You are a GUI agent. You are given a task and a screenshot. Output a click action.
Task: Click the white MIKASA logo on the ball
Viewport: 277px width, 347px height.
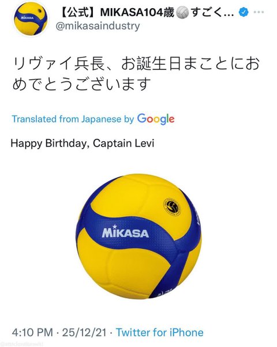(125, 234)
